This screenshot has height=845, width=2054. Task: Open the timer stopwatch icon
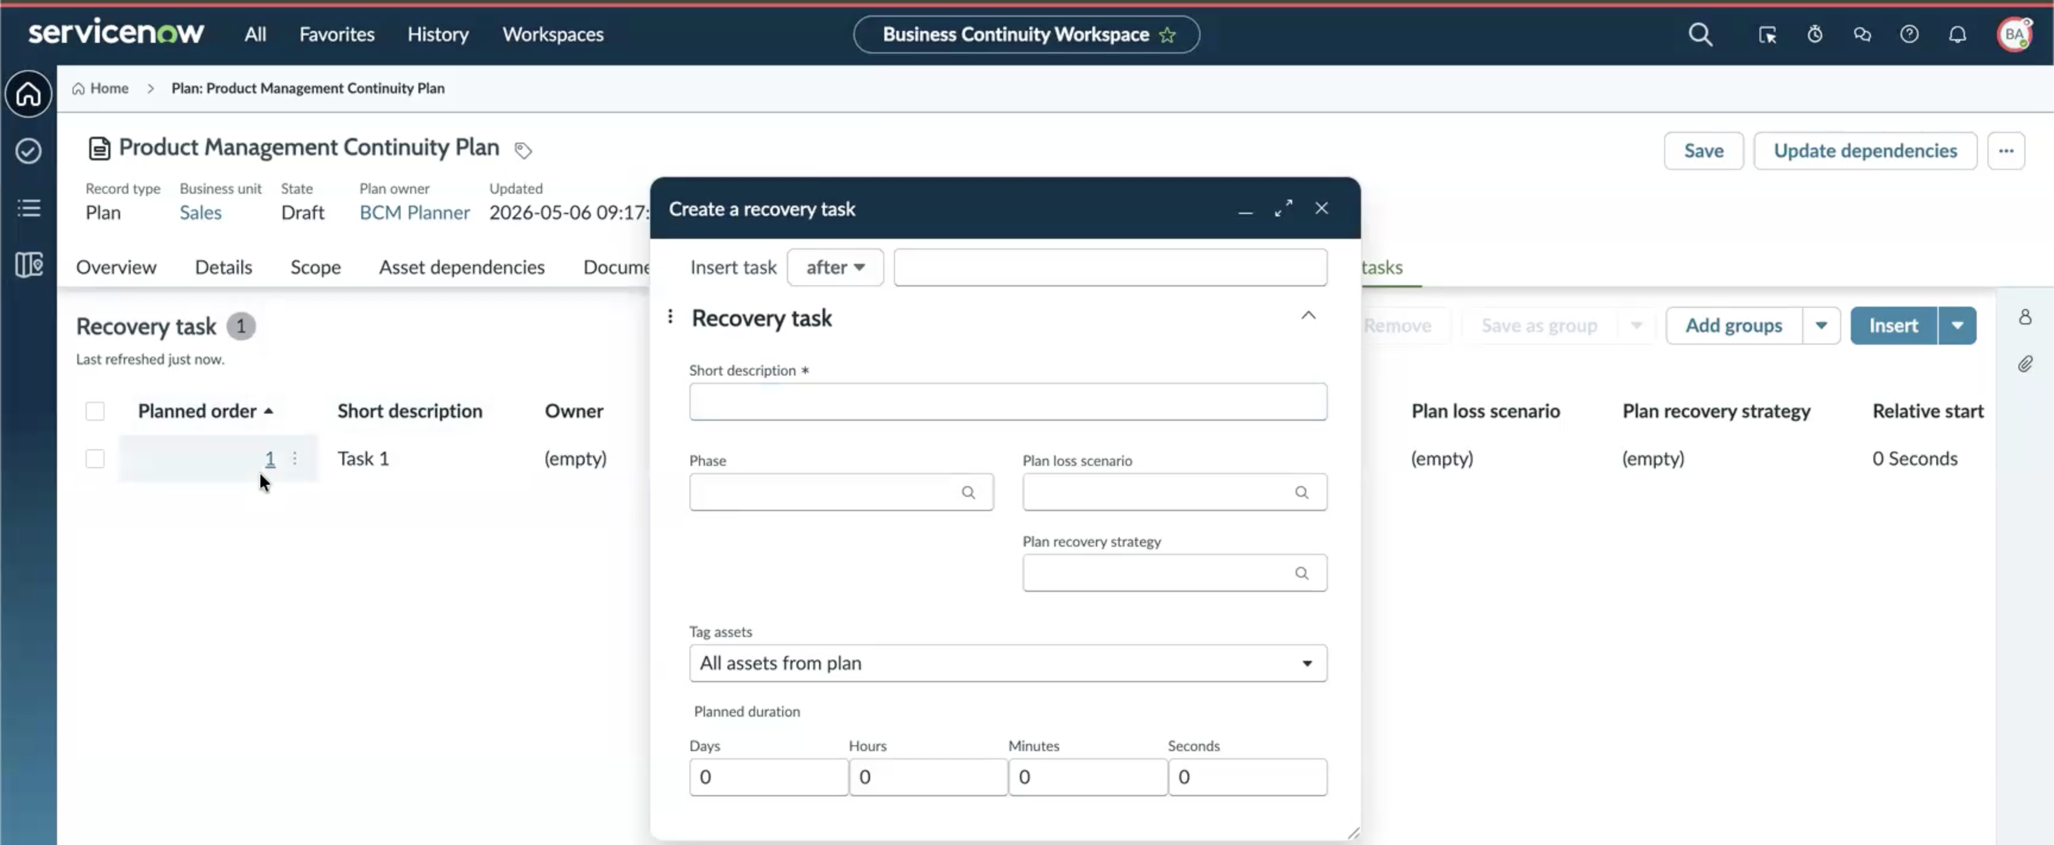(1815, 34)
